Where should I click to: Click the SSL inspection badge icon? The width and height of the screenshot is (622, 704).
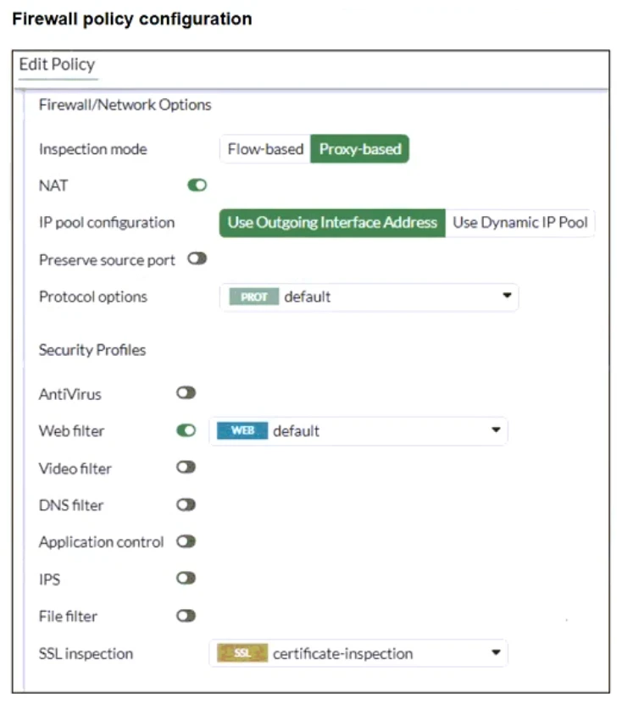pos(242,654)
